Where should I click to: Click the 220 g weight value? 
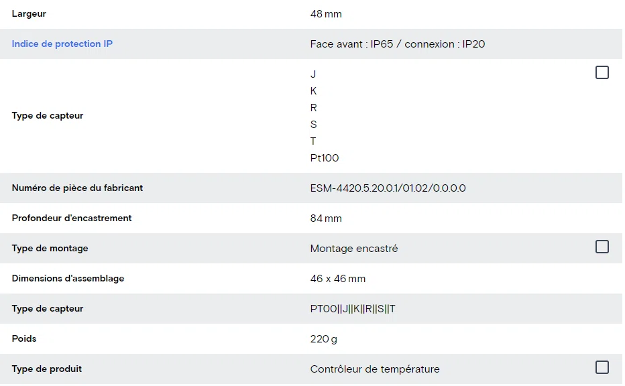[x=323, y=339]
